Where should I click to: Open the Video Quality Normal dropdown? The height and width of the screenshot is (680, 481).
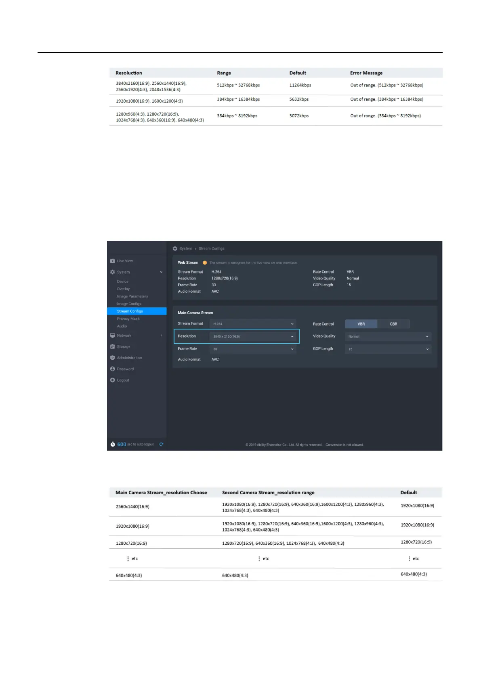tap(388, 336)
